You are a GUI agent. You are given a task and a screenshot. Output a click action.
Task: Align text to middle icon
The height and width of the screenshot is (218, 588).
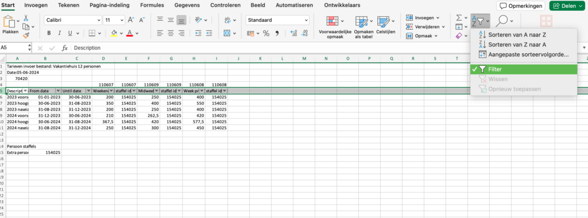click(x=171, y=20)
